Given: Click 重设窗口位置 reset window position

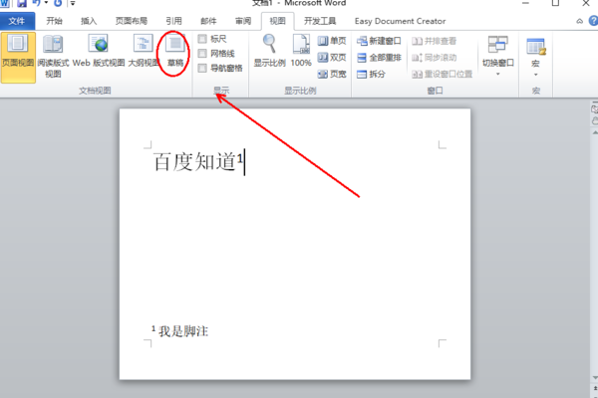Looking at the screenshot, I should click(442, 75).
